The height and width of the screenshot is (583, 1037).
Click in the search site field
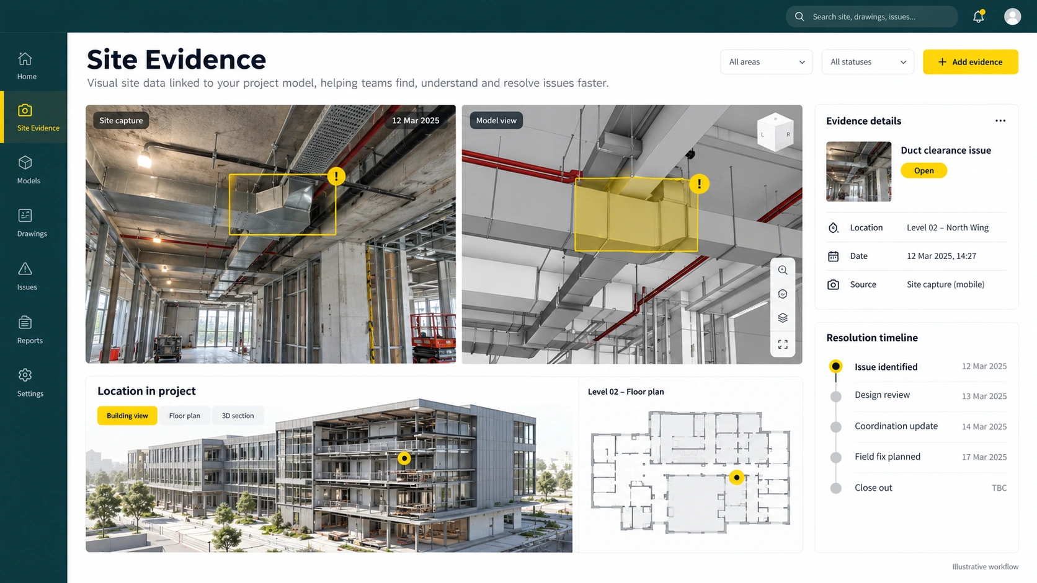871,17
